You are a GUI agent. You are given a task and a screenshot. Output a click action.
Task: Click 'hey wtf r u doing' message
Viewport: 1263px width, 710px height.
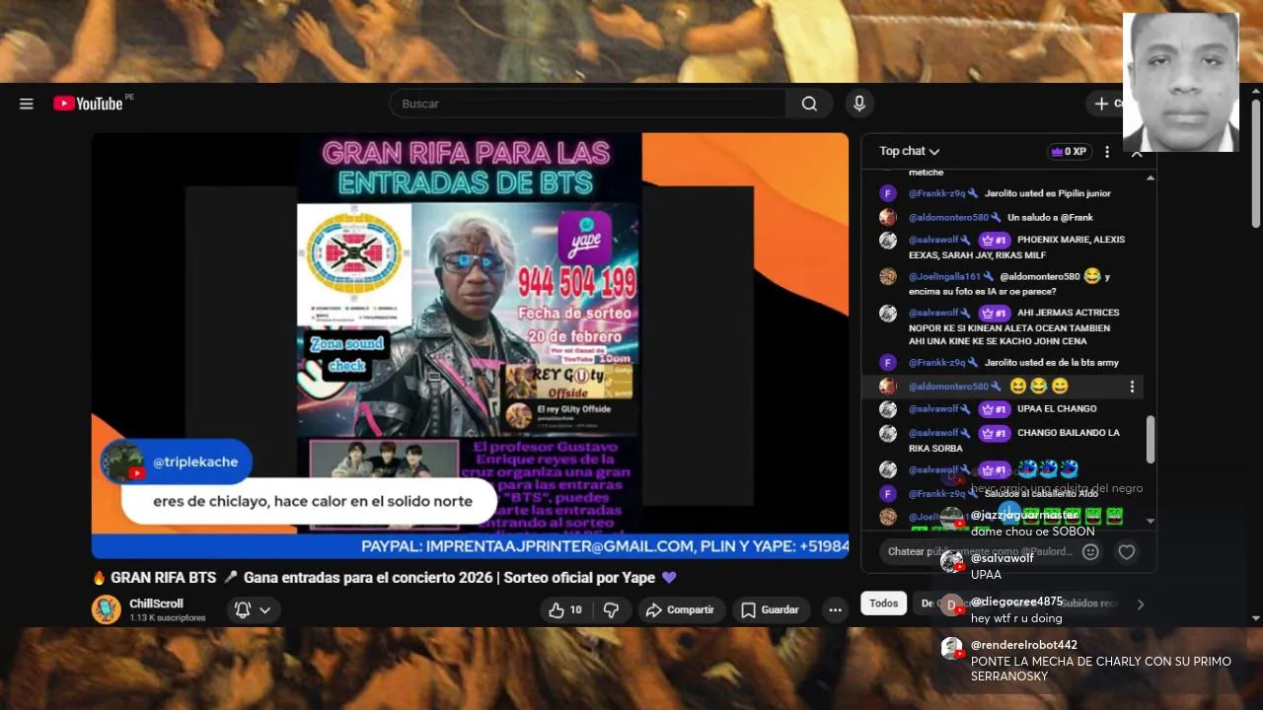(x=1016, y=618)
